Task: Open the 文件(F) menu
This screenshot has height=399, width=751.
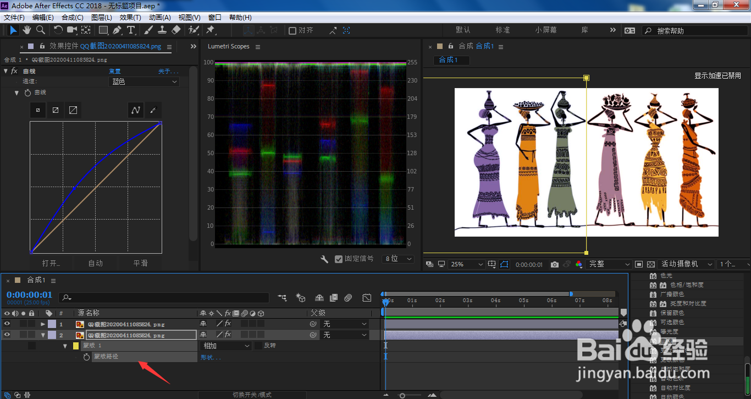Action: coord(14,18)
